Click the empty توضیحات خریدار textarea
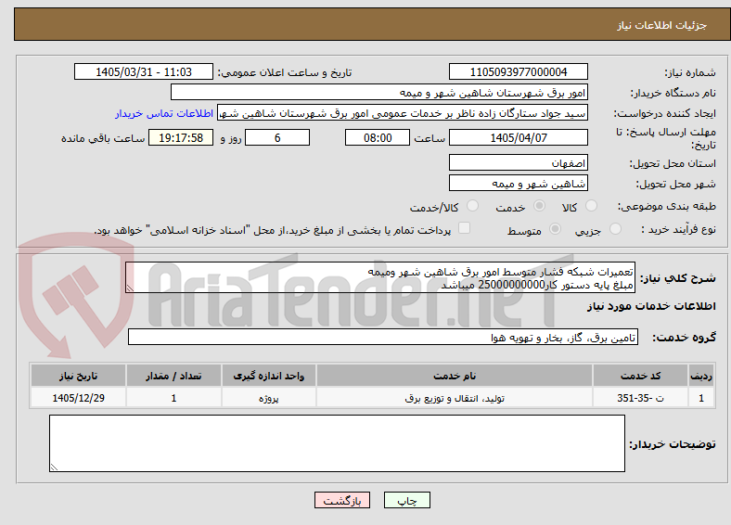The image size is (731, 525). (x=337, y=443)
